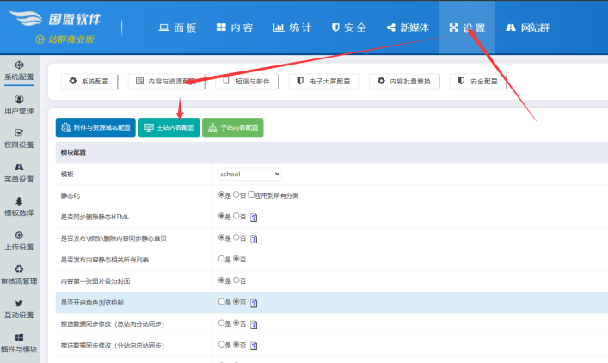Click the 附件与资源域名配置 button

(x=95, y=127)
